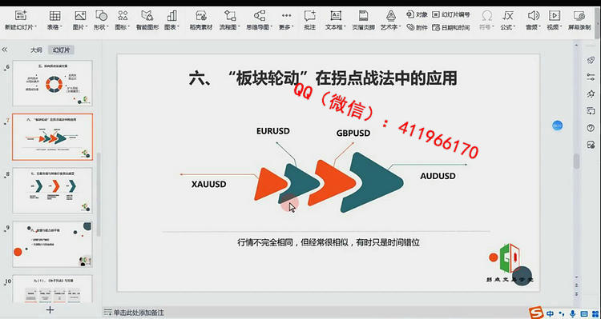The height and width of the screenshot is (319, 601).
Task: Insert 日期和时间 date and time
Action: [x=450, y=27]
